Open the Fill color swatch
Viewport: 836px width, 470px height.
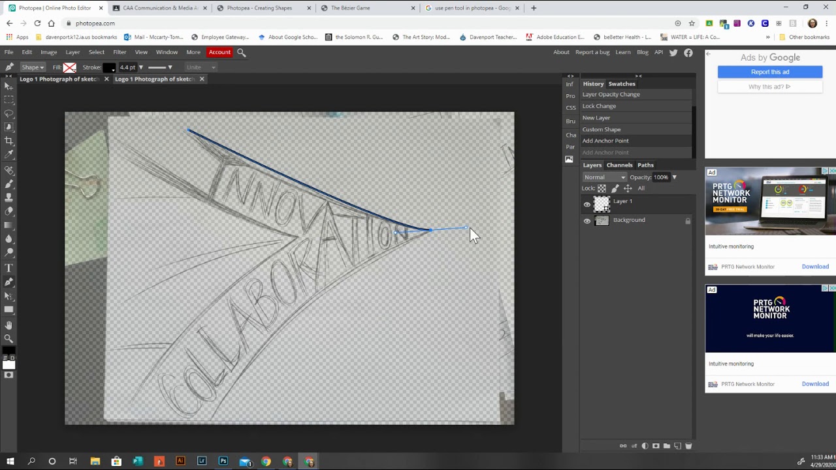coord(70,67)
